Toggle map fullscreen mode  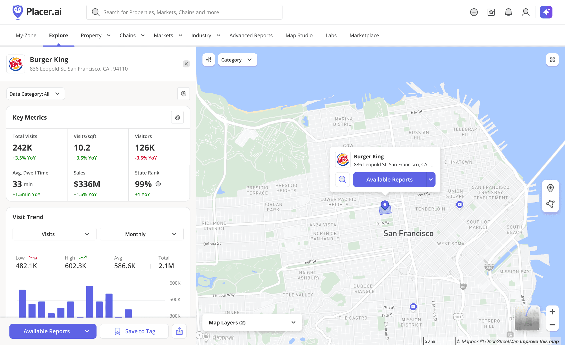tap(552, 60)
